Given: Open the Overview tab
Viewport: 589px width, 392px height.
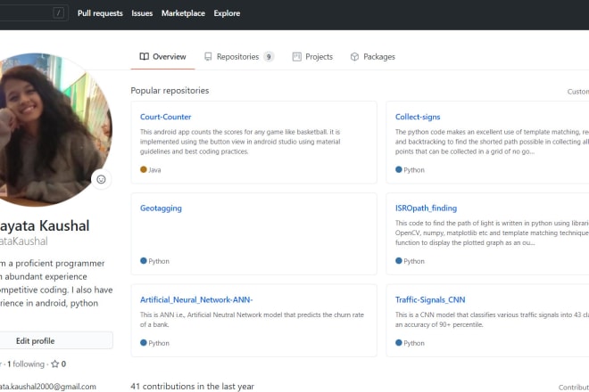Looking at the screenshot, I should coord(162,57).
